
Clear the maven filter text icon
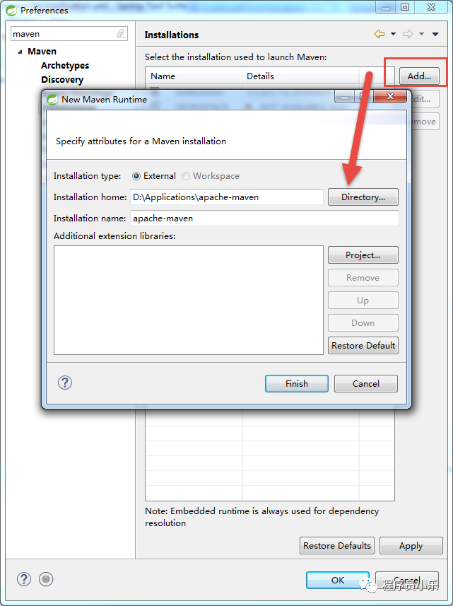pyautogui.click(x=121, y=34)
